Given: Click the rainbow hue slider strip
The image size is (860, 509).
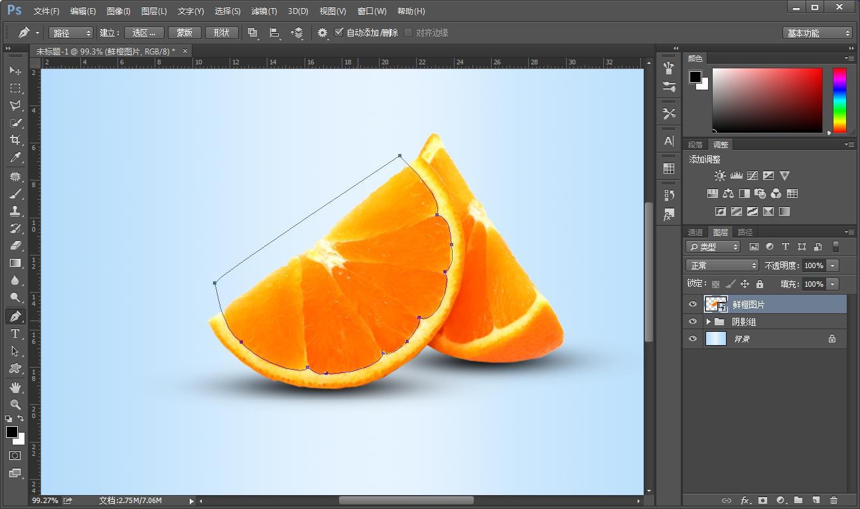Looking at the screenshot, I should tap(839, 100).
